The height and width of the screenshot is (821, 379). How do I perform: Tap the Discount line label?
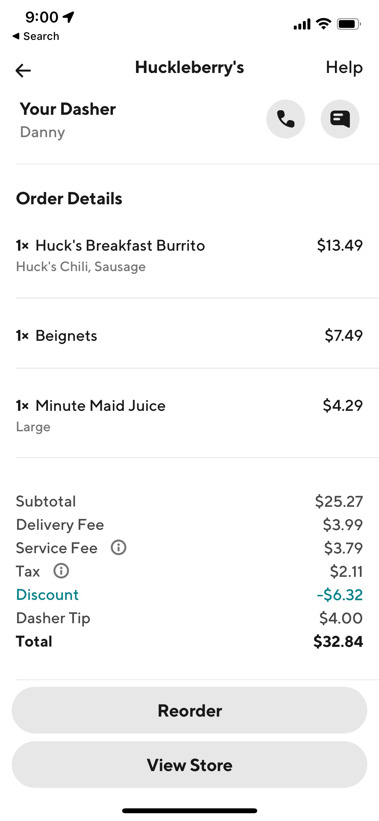(x=47, y=595)
